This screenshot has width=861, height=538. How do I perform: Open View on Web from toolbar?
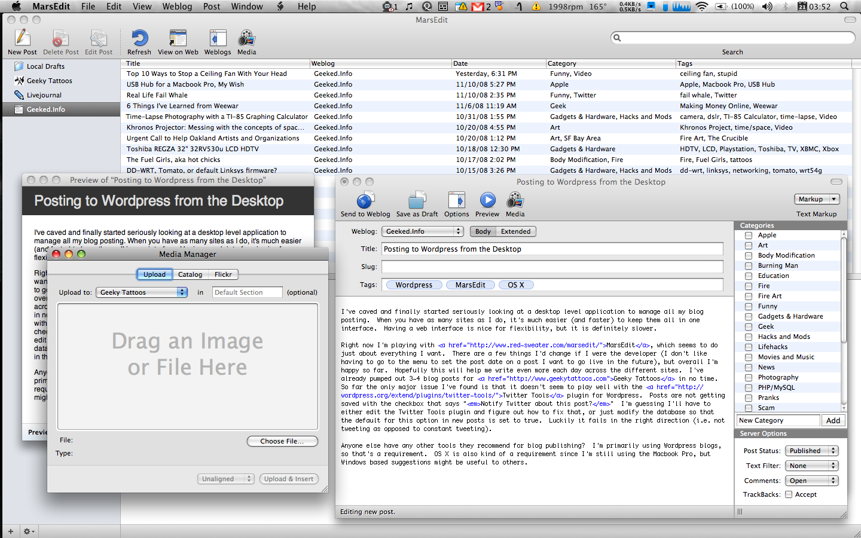[178, 39]
